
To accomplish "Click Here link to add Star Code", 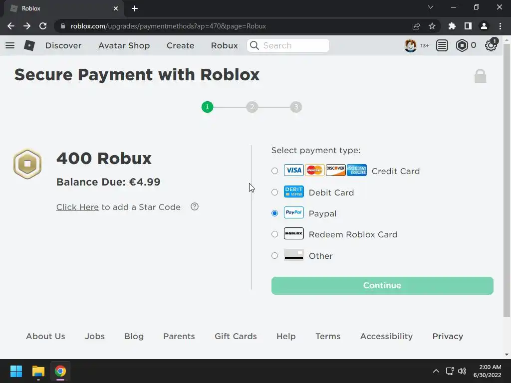I will pos(77,207).
